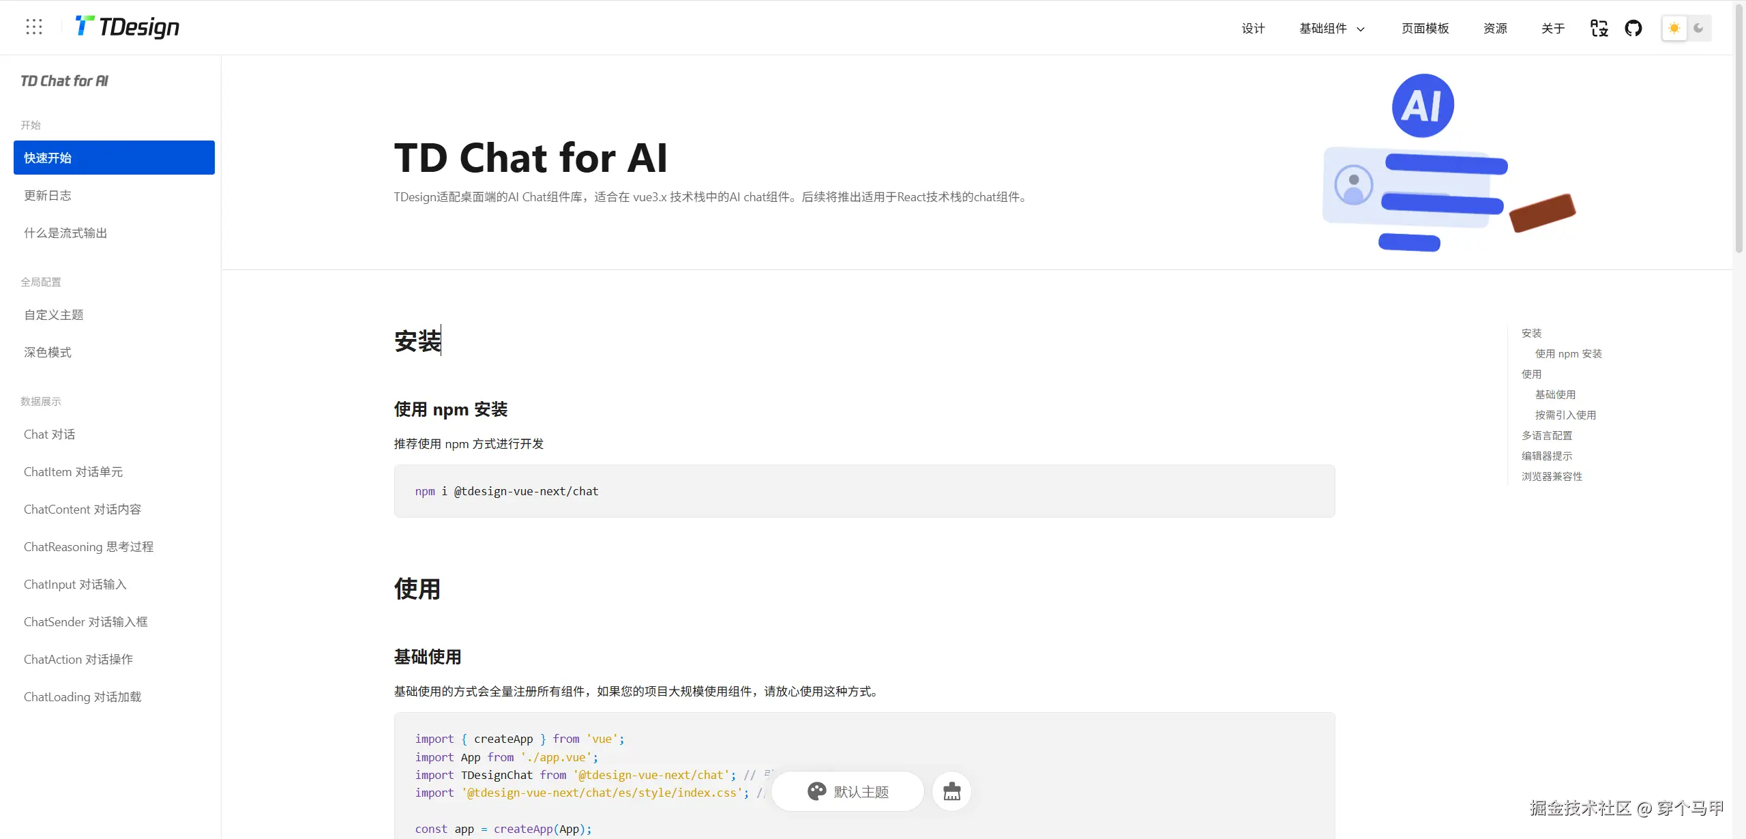Switch to light mode sun toggle
The width and height of the screenshot is (1746, 839).
(1674, 28)
